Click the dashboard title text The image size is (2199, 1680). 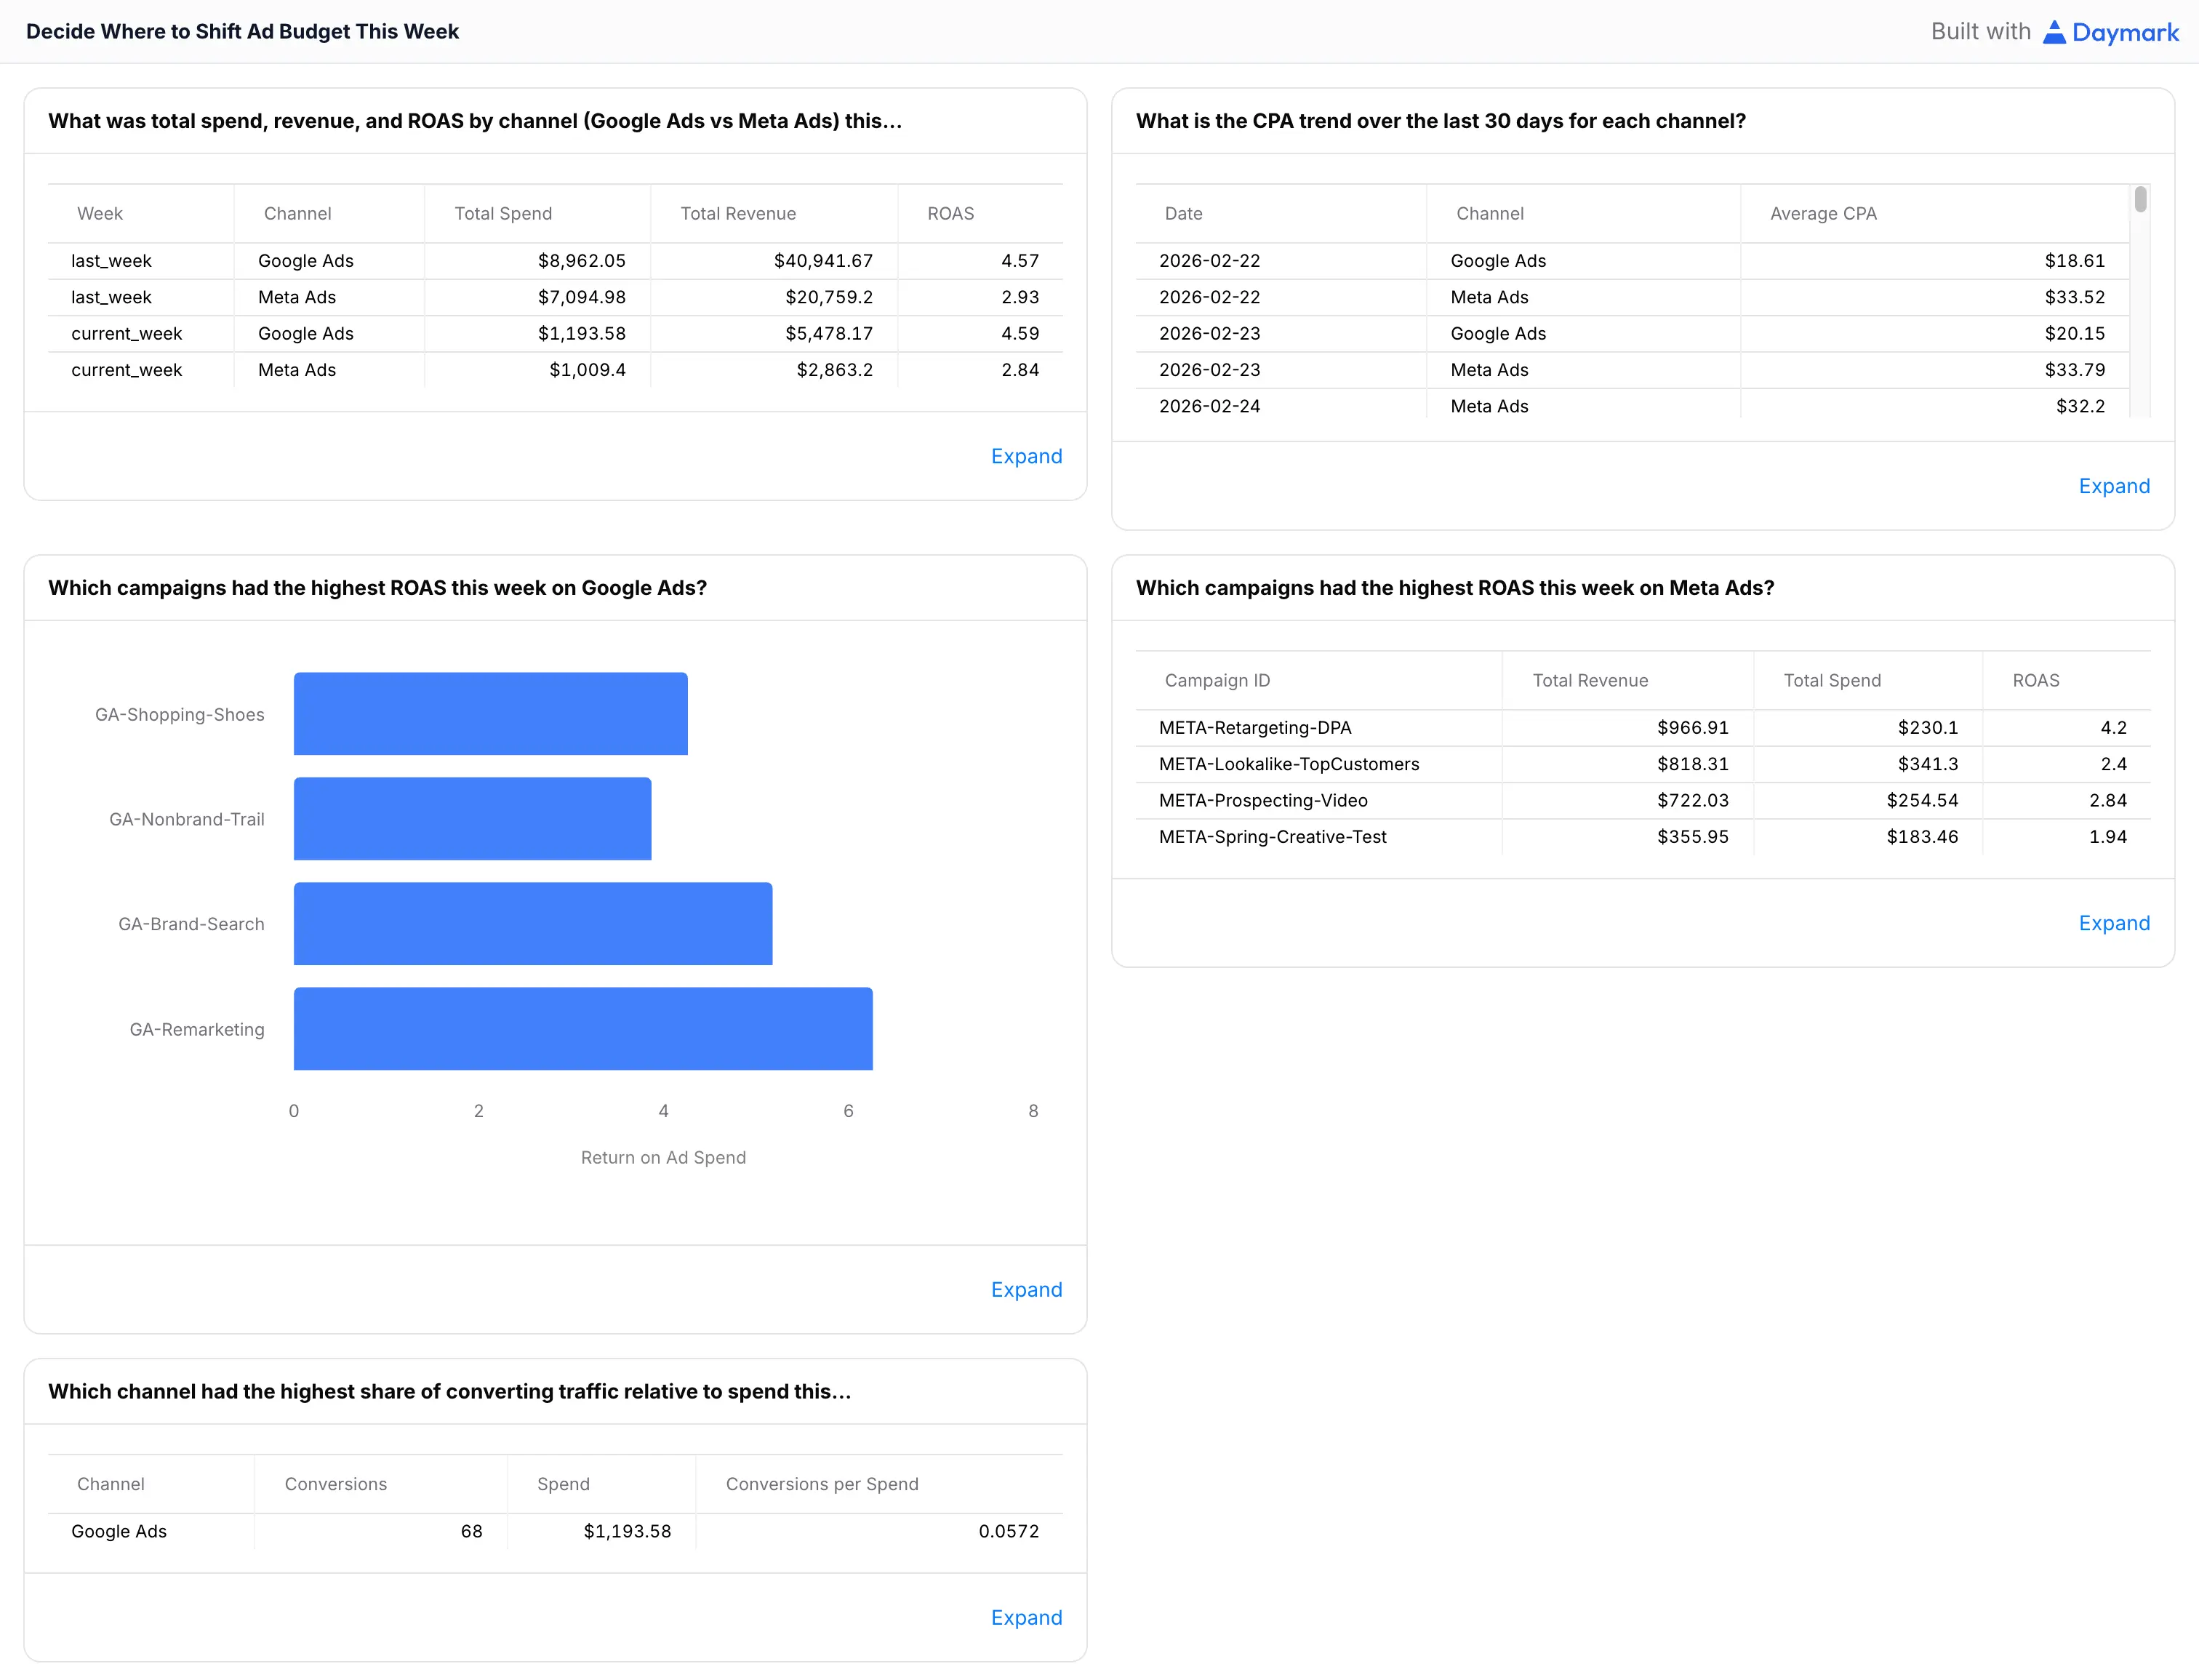[x=242, y=32]
